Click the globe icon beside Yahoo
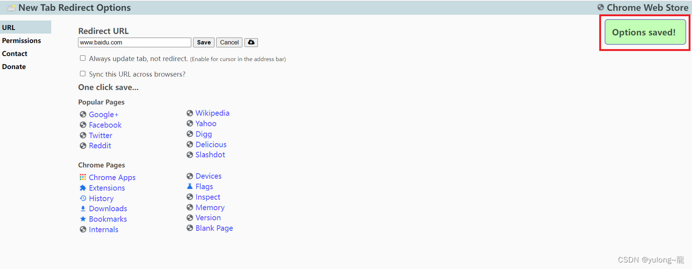692x269 pixels. (190, 123)
